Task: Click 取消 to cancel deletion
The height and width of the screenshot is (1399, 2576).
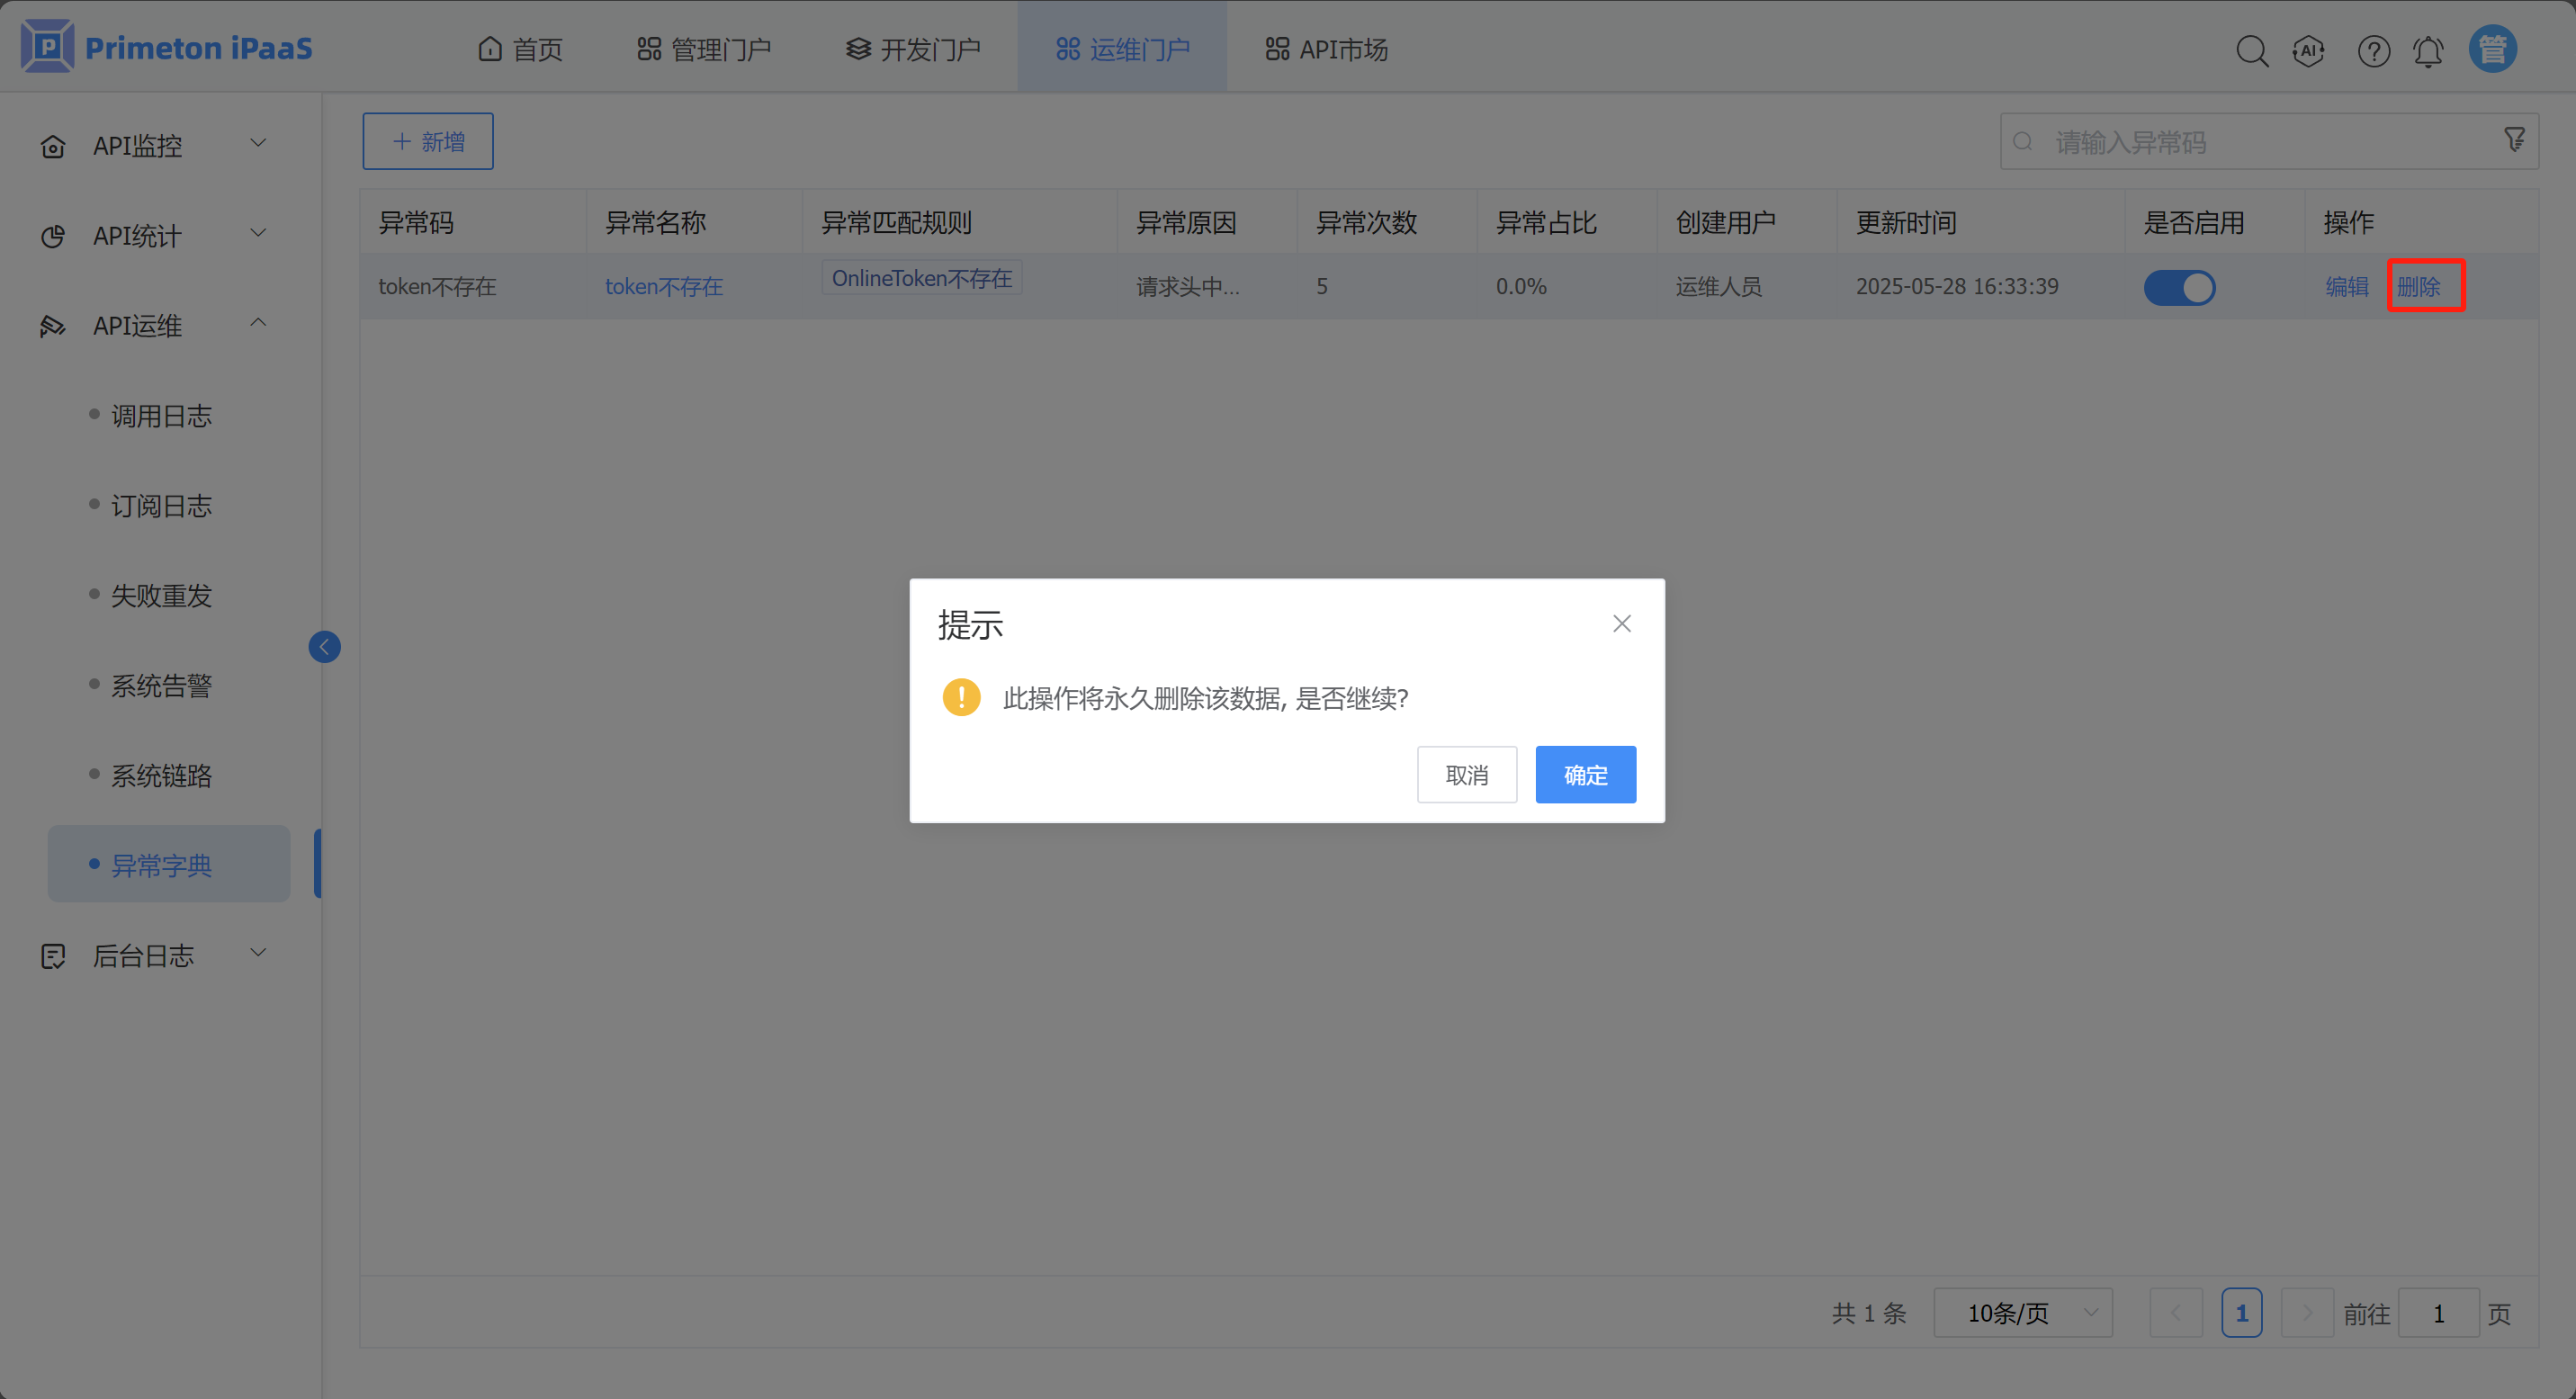Action: [x=1466, y=775]
